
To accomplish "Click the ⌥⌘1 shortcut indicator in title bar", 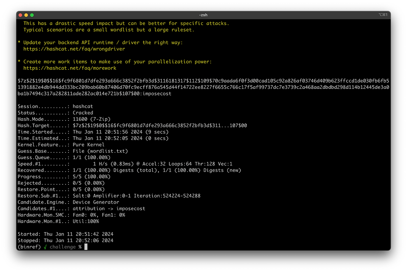I will click(382, 15).
